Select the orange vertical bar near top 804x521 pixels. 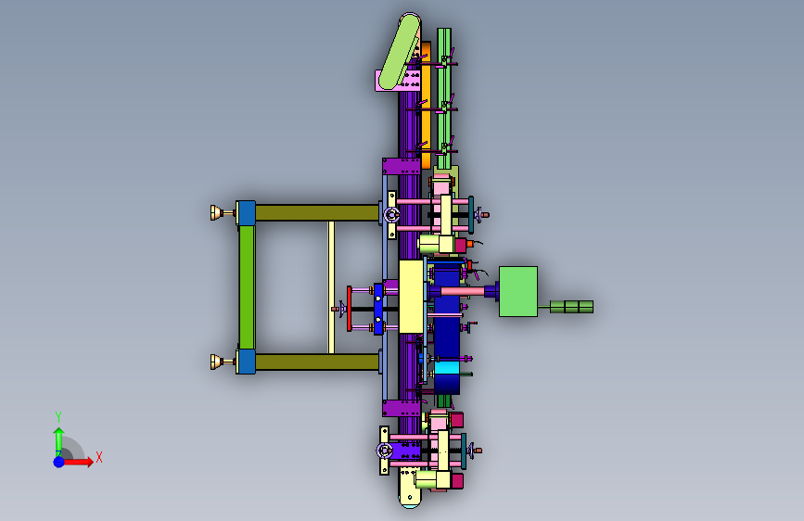point(426,105)
